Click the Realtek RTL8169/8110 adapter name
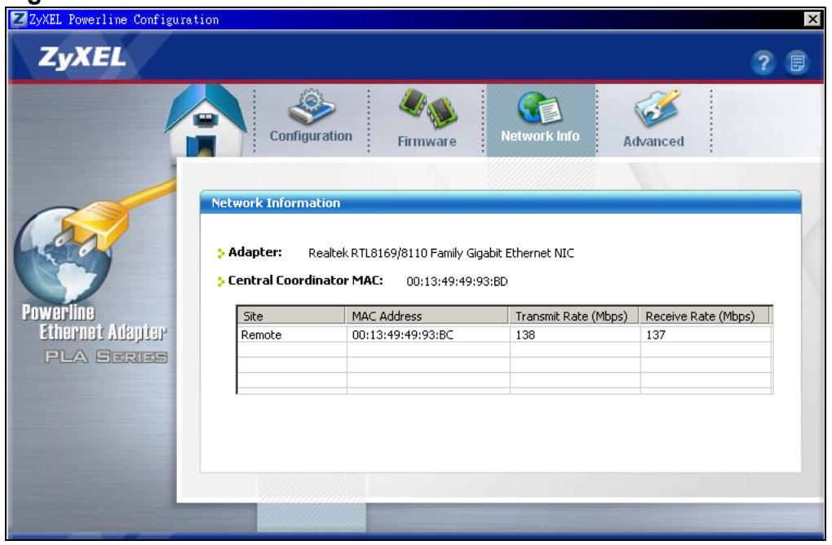The height and width of the screenshot is (545, 832). pyautogui.click(x=441, y=253)
